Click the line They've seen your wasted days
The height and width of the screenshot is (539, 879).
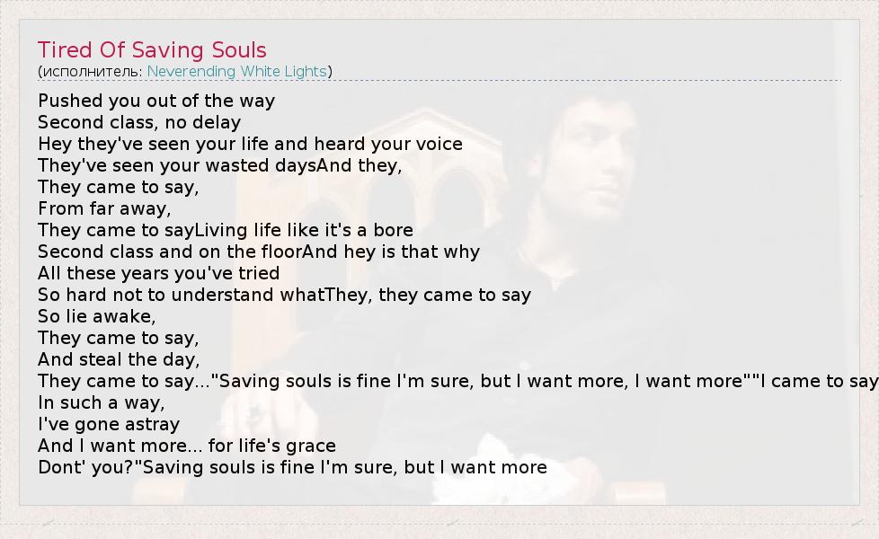[x=219, y=165]
